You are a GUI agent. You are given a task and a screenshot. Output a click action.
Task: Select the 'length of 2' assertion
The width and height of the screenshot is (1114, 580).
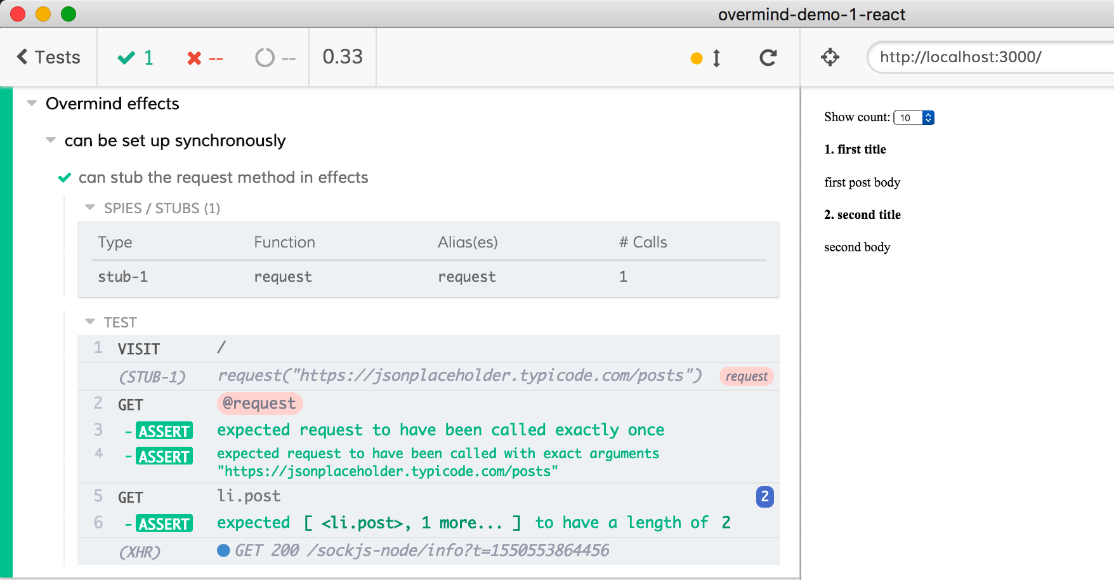point(429,523)
